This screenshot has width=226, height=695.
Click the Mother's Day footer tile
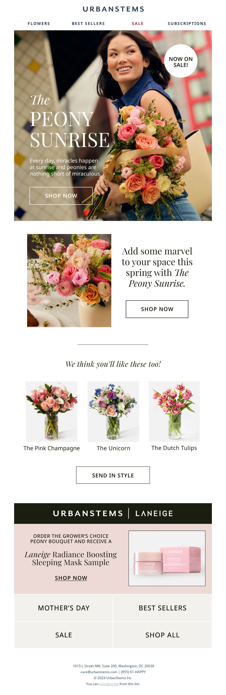(x=64, y=608)
